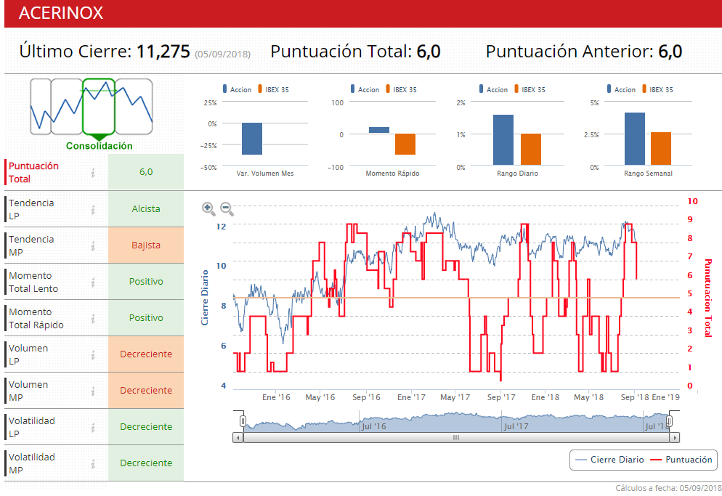
Task: Toggle Cierre Diario line in main chart legend
Action: point(609,460)
